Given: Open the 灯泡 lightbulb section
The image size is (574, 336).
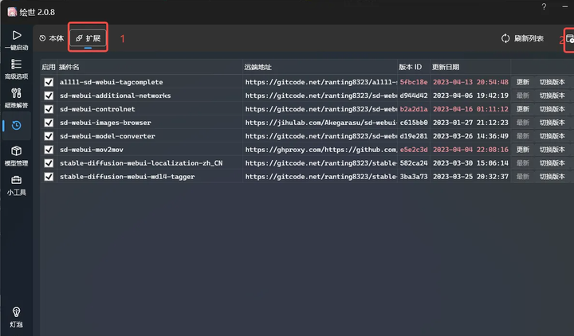Looking at the screenshot, I should pyautogui.click(x=17, y=317).
